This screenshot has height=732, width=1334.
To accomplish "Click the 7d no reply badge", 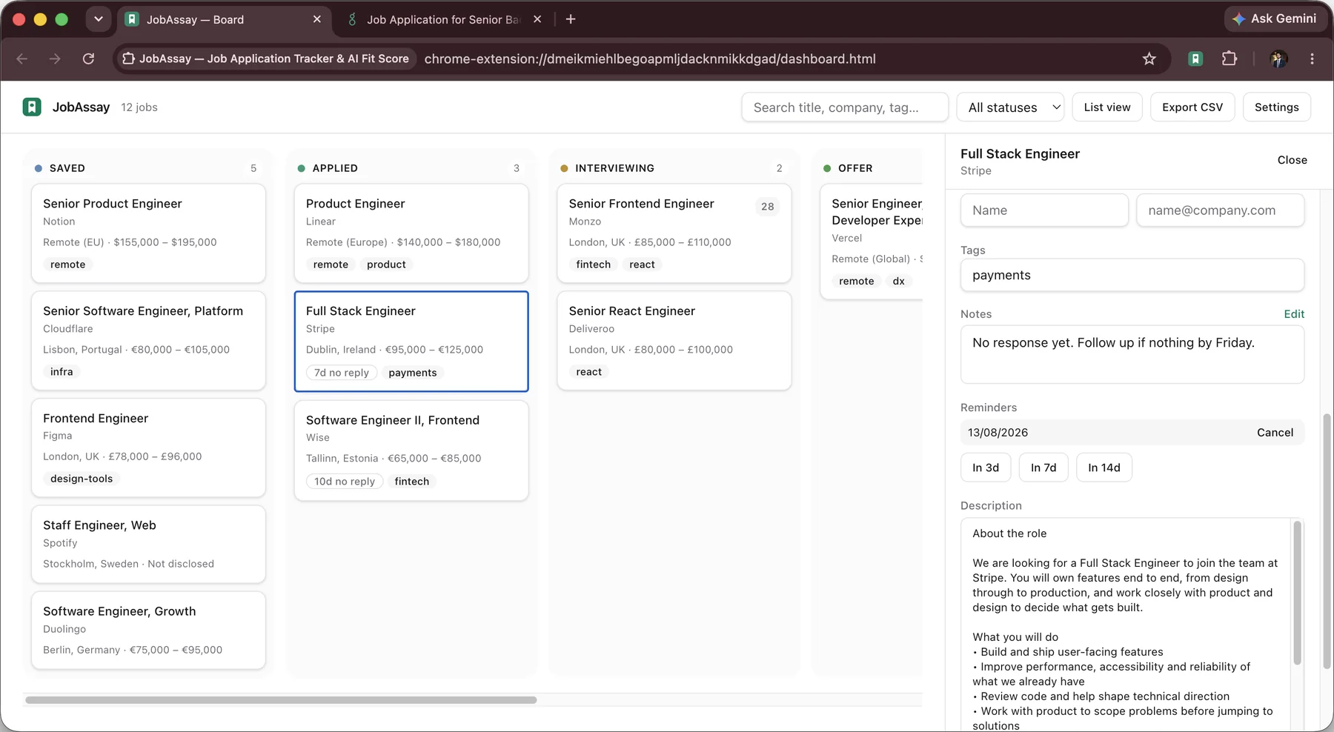I will tap(342, 373).
